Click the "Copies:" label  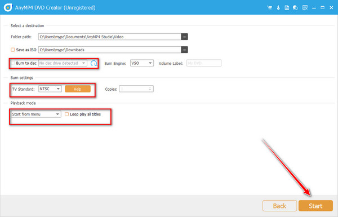(x=111, y=89)
